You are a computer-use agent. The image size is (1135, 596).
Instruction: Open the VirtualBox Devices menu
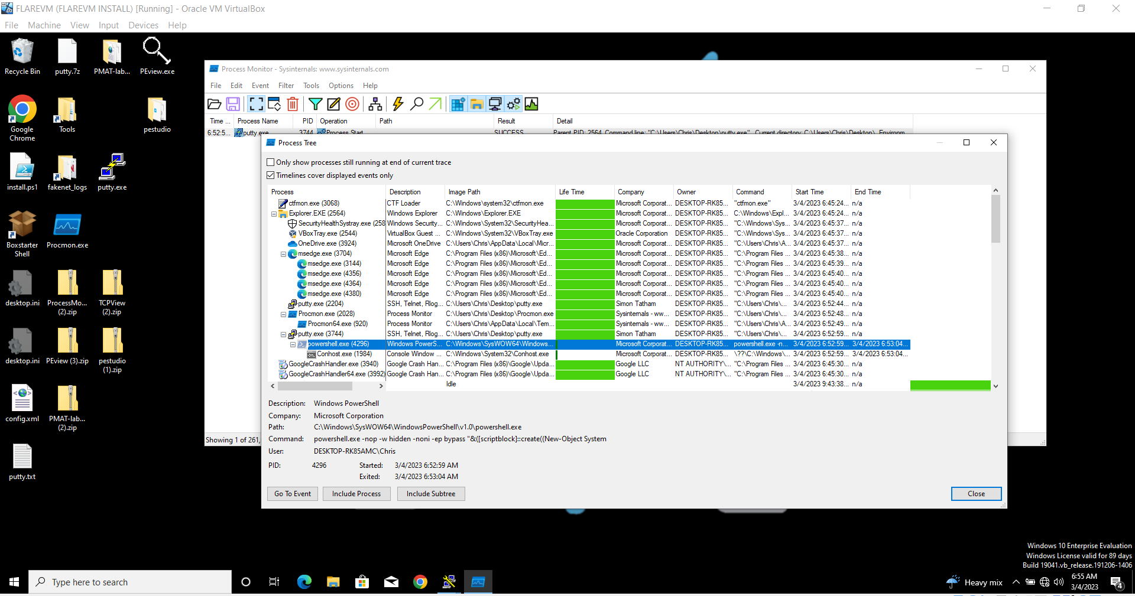[x=143, y=25]
